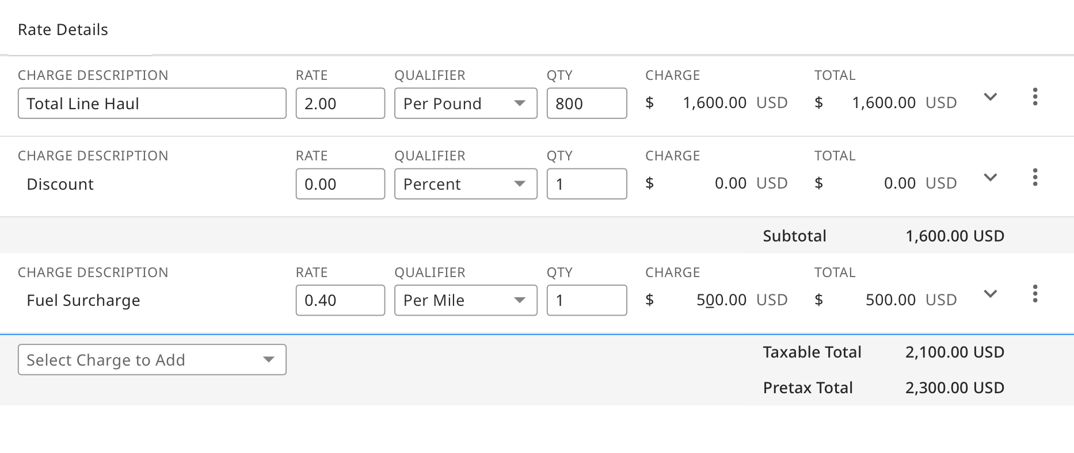Open the Select Charge to Add dropdown

point(152,360)
